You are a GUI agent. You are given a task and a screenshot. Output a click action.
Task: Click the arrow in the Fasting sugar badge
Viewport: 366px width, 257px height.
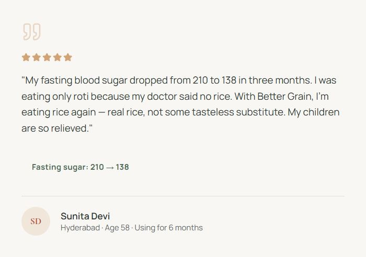[110, 168]
